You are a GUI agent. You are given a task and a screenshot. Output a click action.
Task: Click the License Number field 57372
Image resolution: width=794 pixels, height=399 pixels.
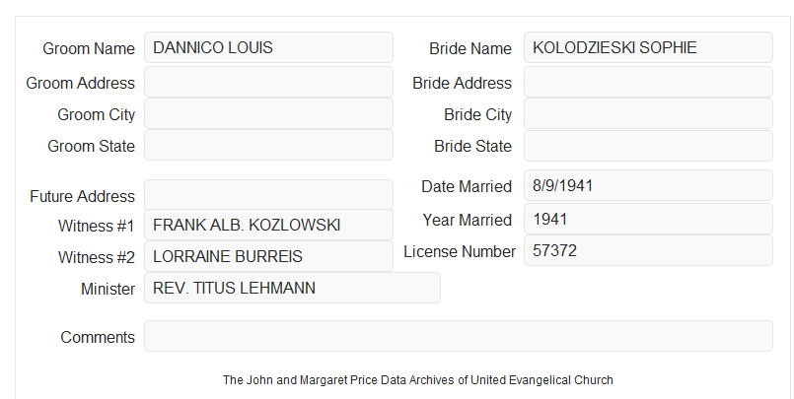[x=648, y=250]
